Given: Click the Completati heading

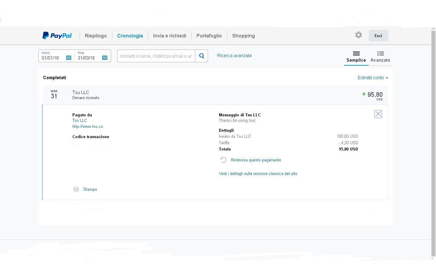Looking at the screenshot, I should (54, 78).
